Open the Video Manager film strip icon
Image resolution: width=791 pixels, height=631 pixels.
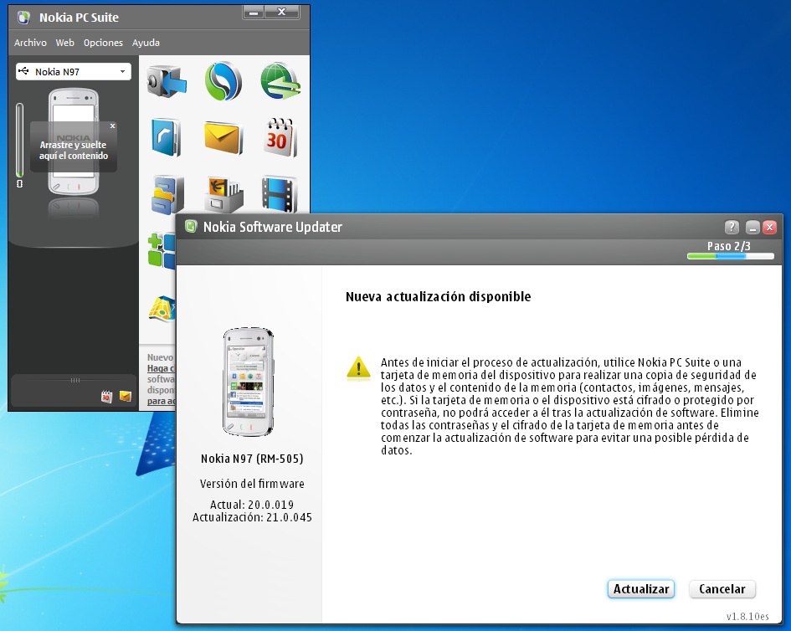point(279,192)
